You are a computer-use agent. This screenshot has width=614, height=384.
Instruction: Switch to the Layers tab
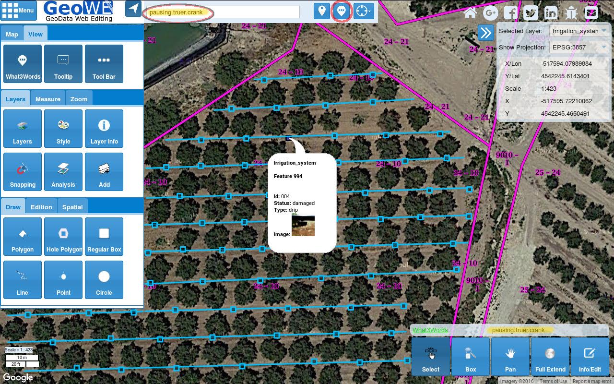(15, 99)
